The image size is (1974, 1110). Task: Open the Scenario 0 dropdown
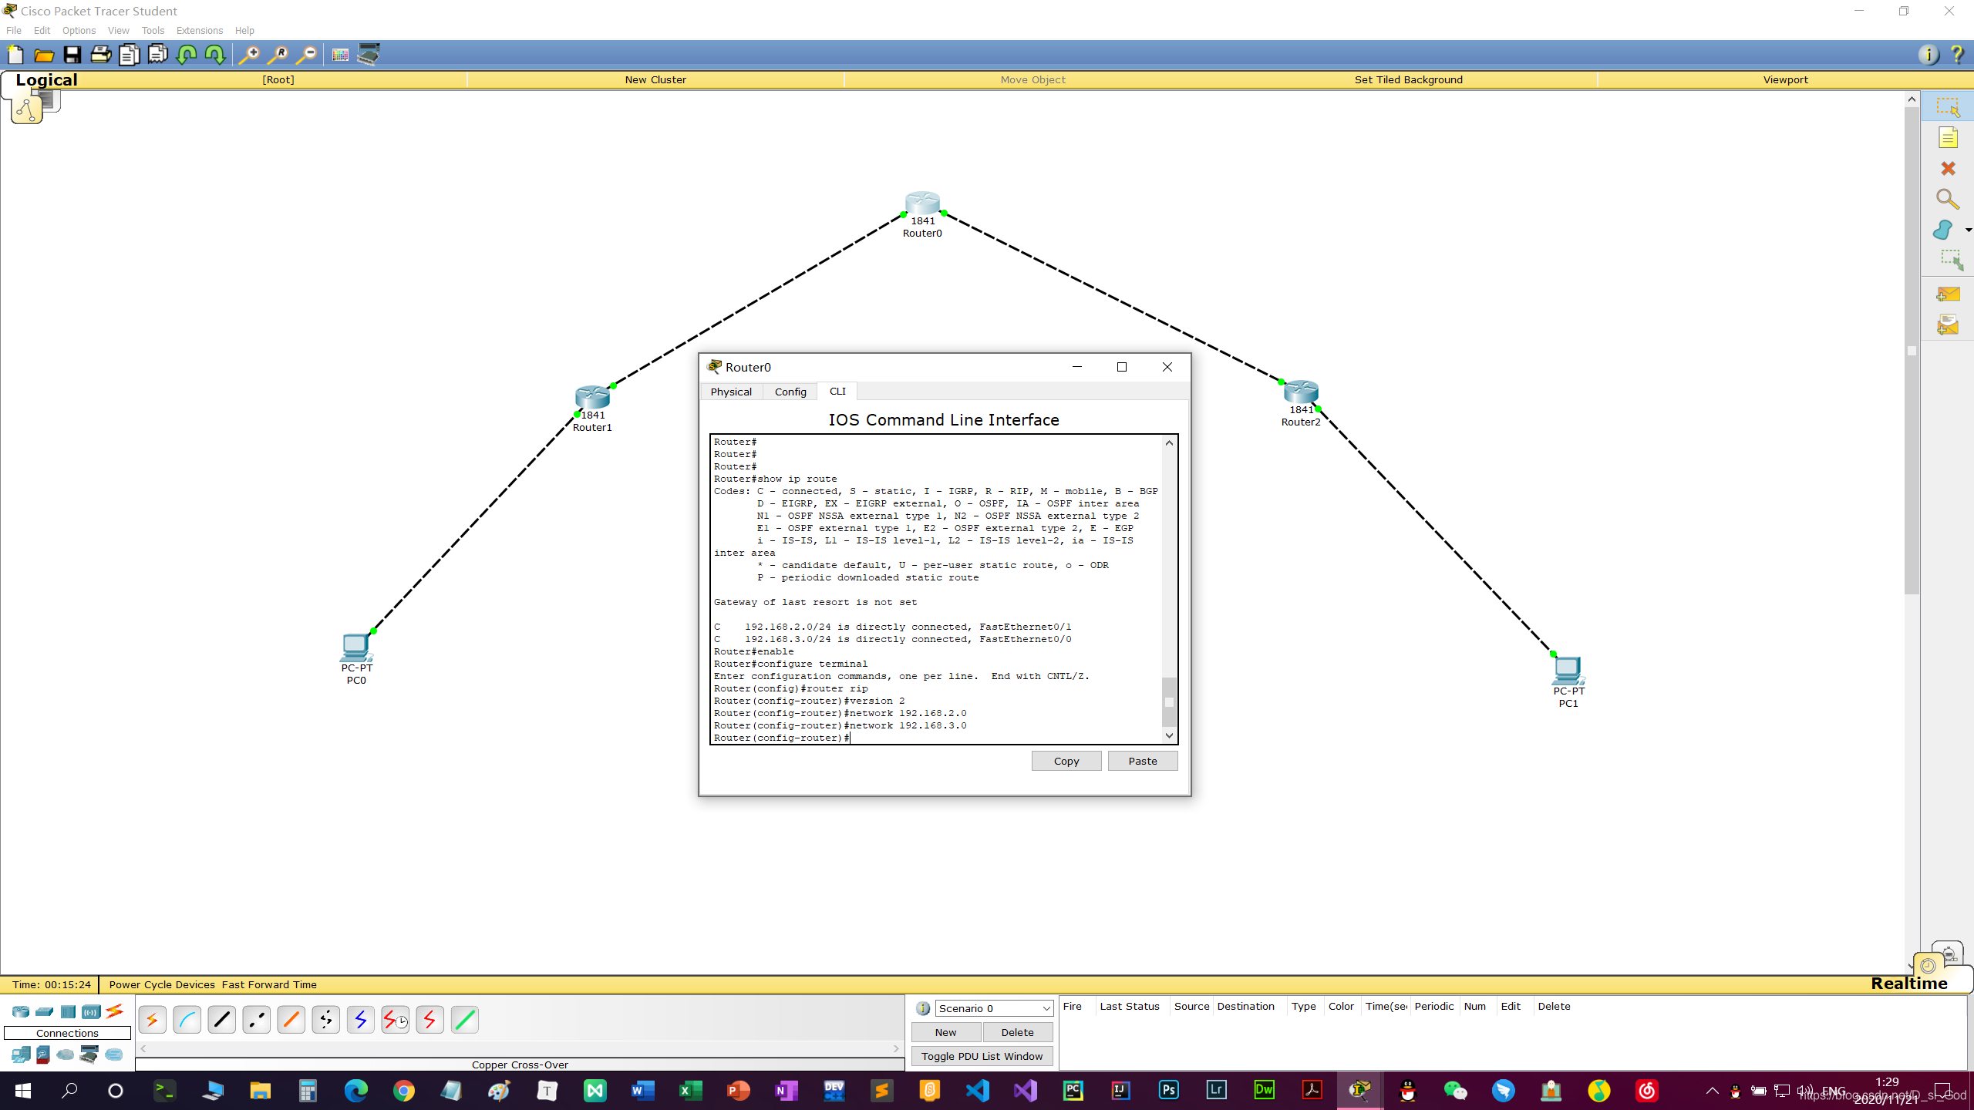(x=994, y=1008)
